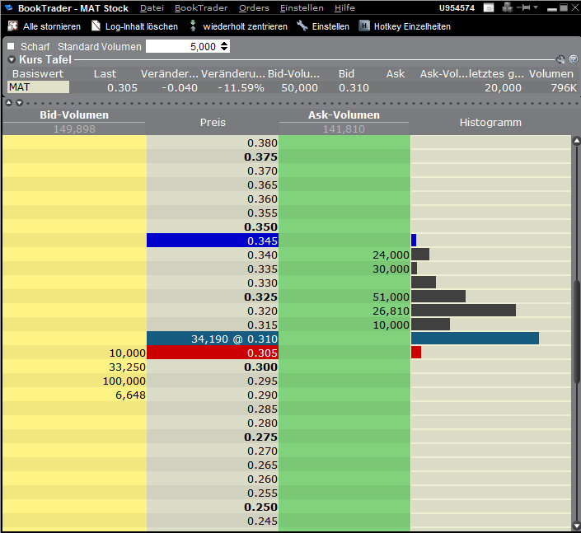This screenshot has width=581, height=533.
Task: Click price level 0.350
Action: coord(261,227)
